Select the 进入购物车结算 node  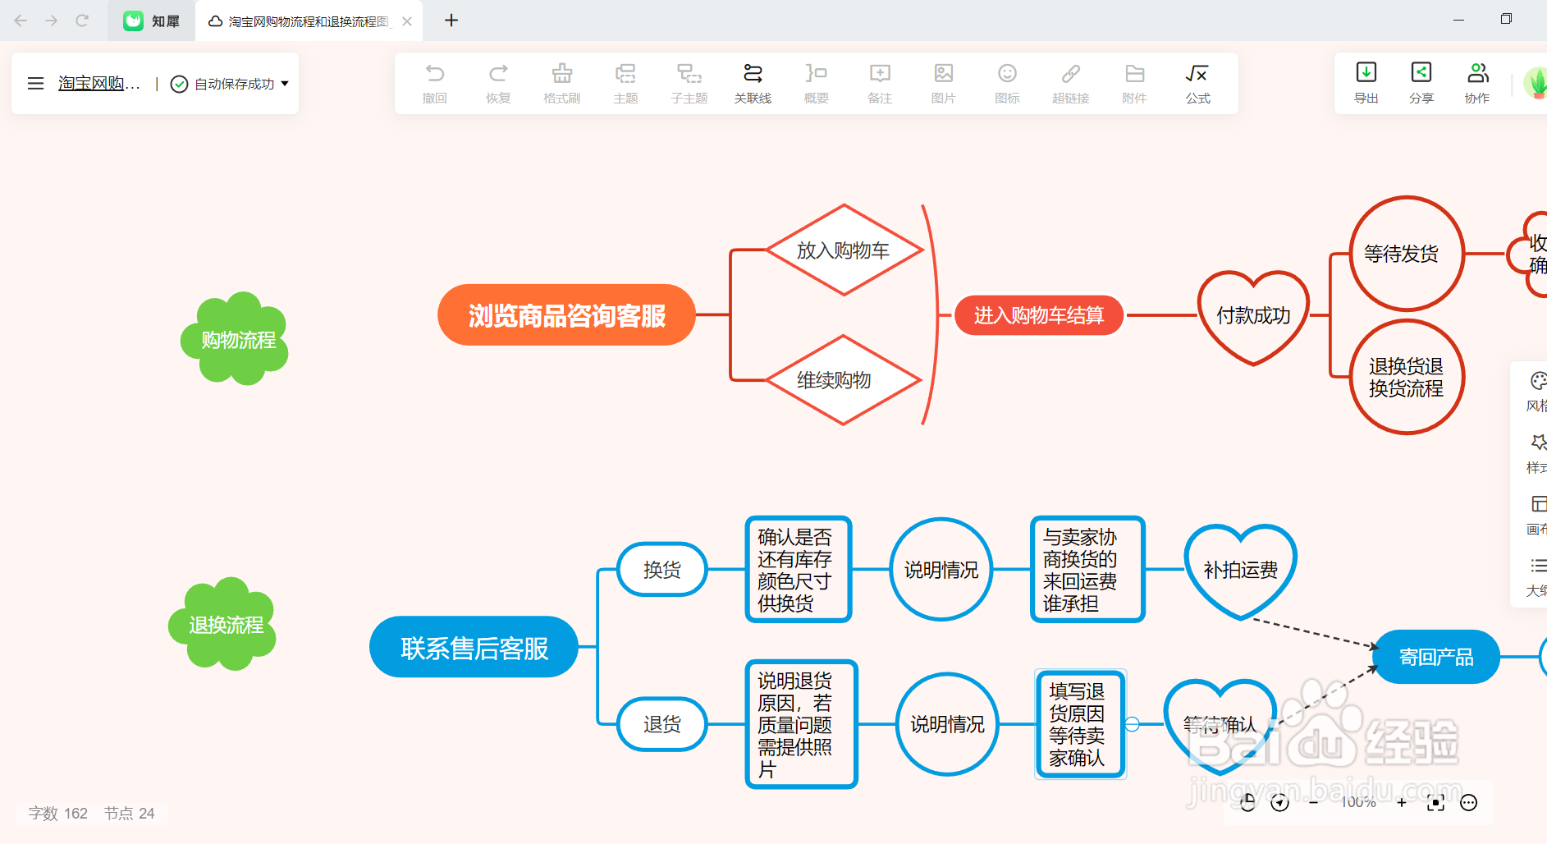(x=1039, y=315)
